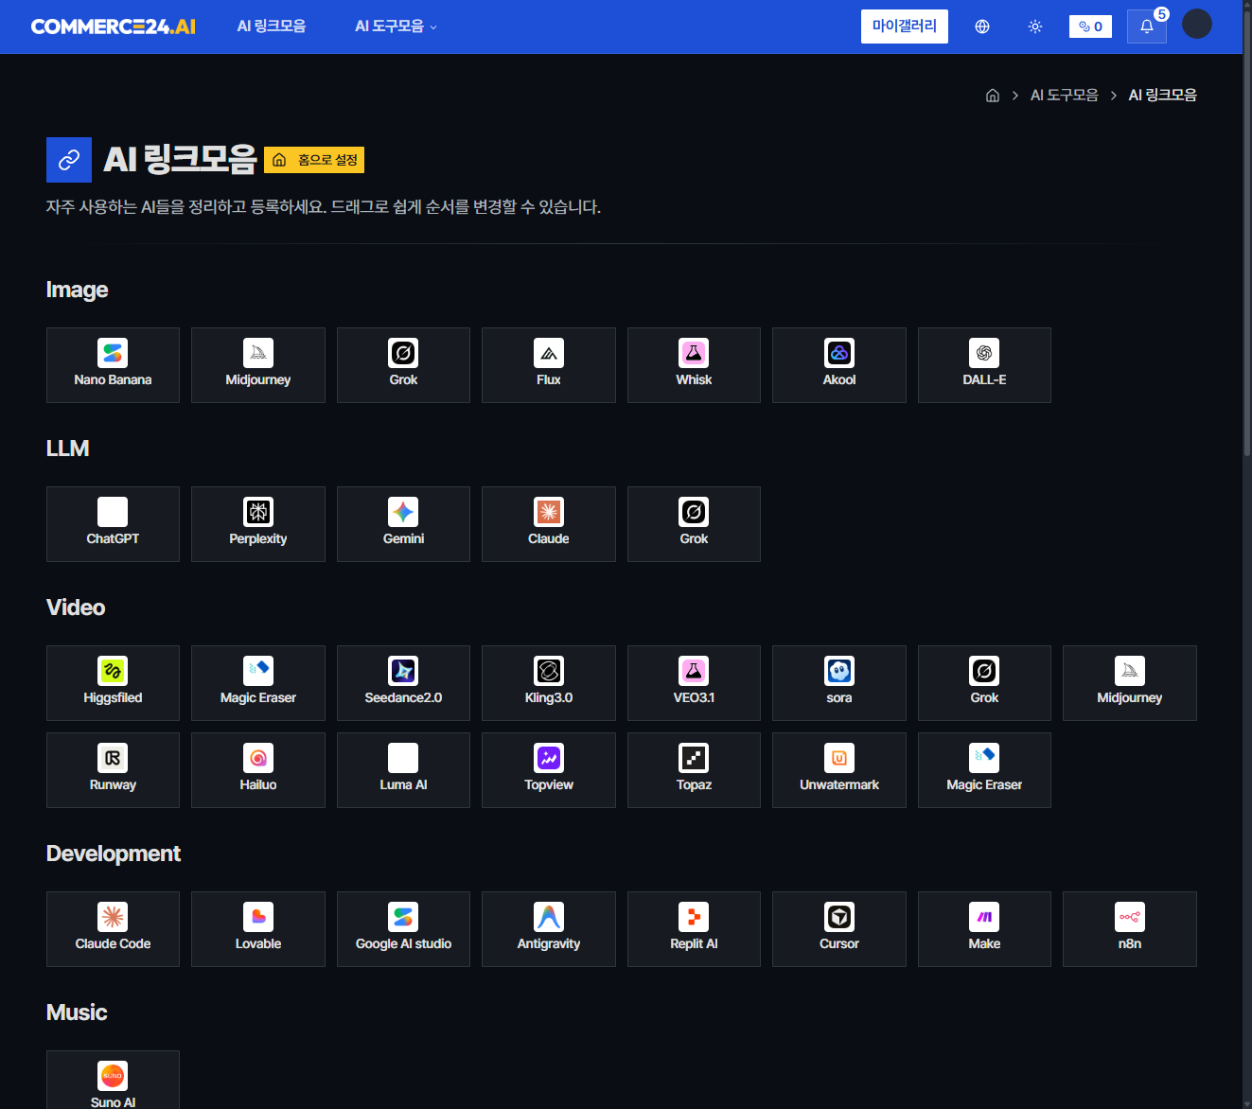Click the 홈으로 설정 button
The width and height of the screenshot is (1252, 1109).
[314, 160]
